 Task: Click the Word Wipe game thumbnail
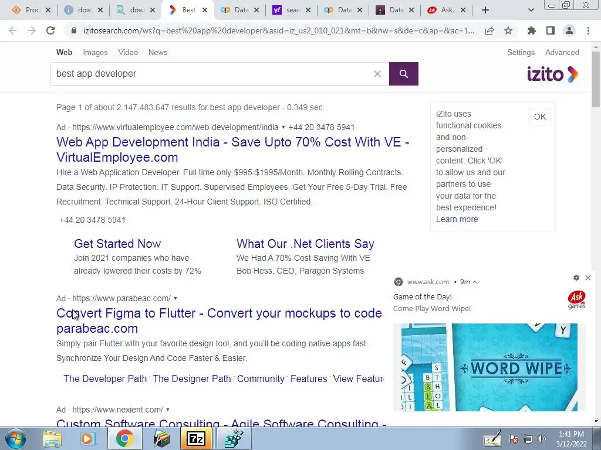click(x=489, y=367)
